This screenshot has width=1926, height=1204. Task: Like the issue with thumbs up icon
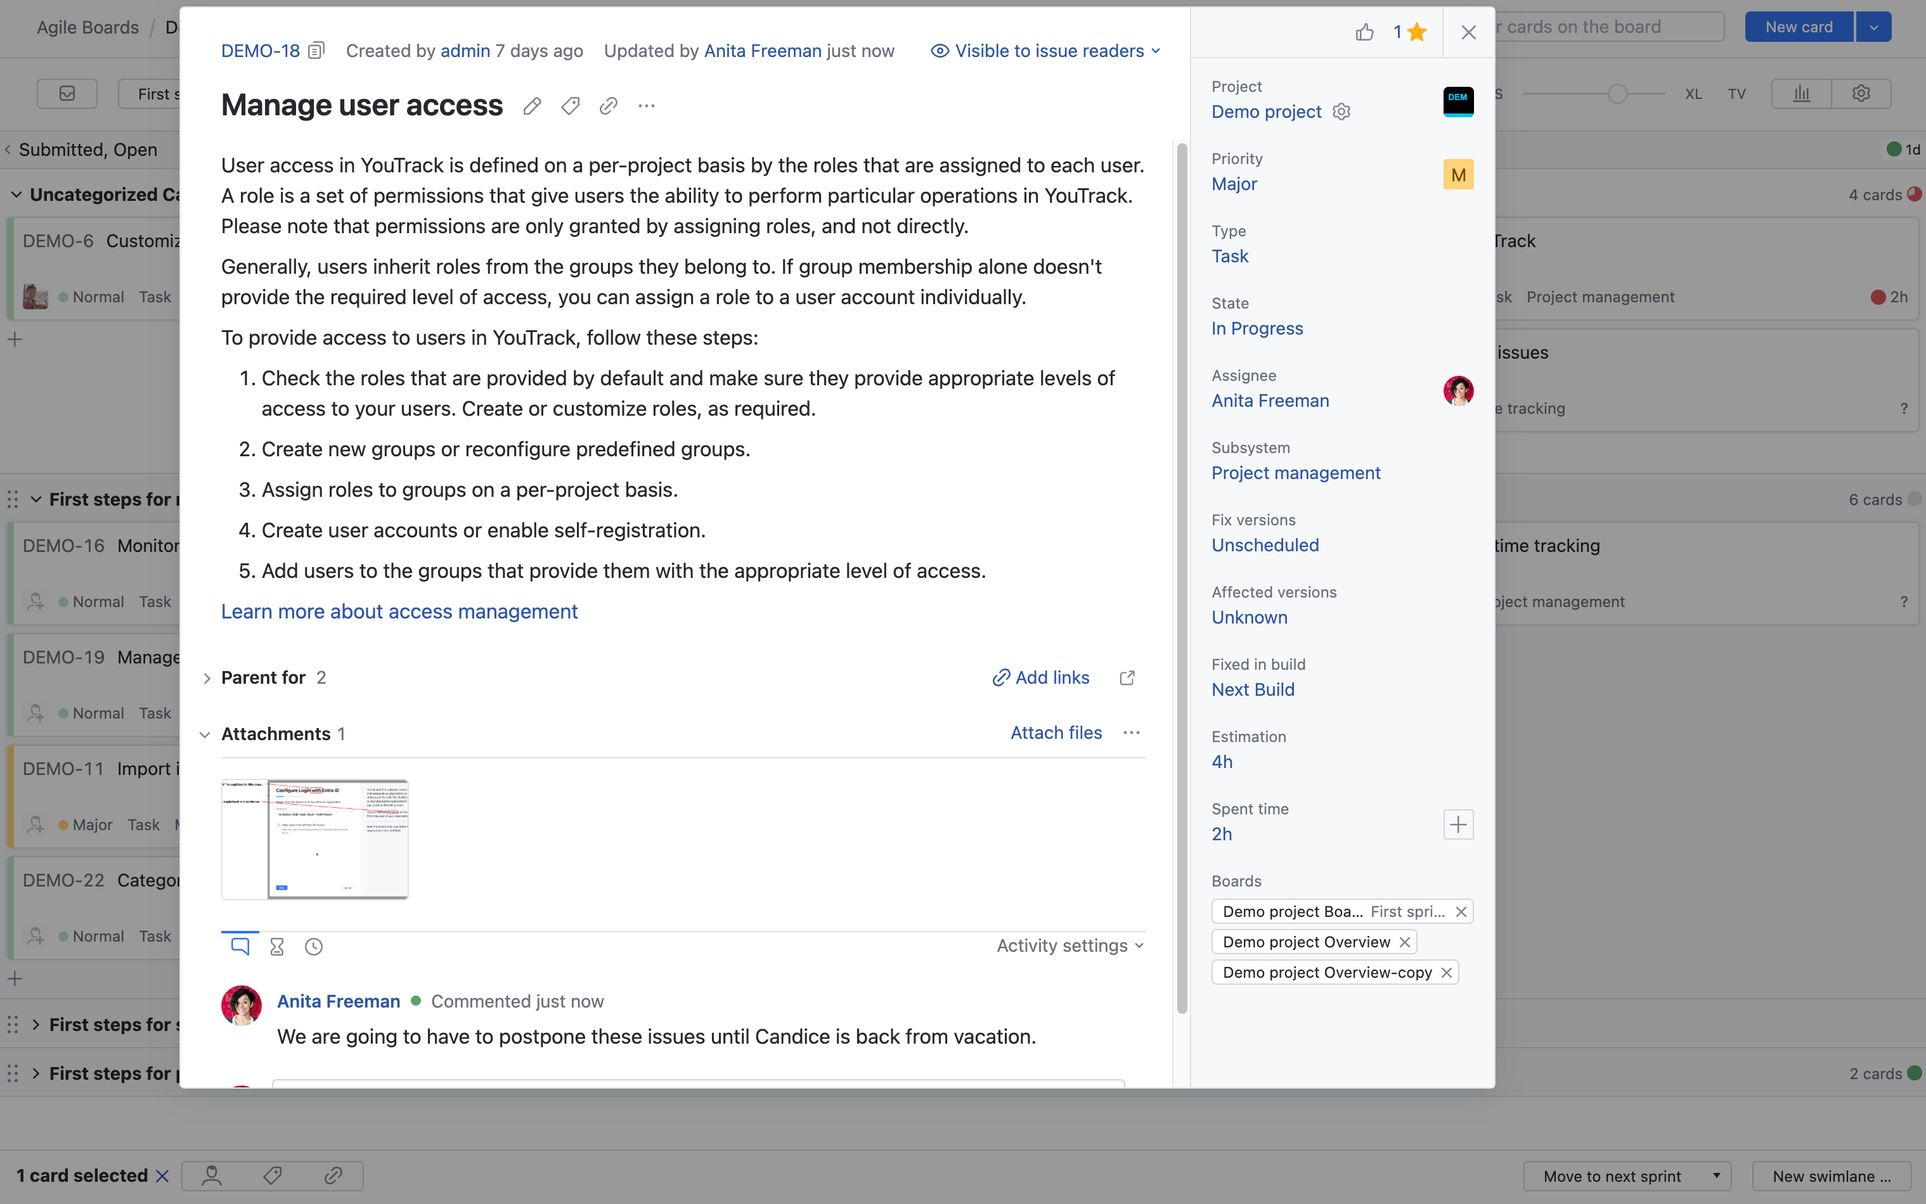1364,32
